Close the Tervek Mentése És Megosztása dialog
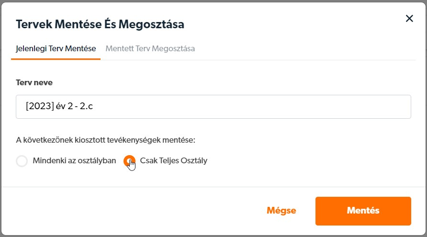This screenshot has width=427, height=237. (x=409, y=19)
